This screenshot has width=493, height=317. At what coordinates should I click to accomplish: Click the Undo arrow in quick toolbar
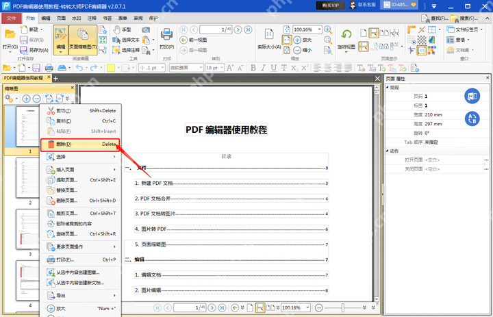[79, 68]
